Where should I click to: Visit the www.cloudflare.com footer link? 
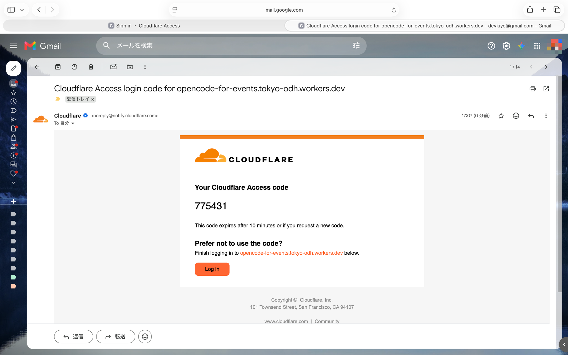pyautogui.click(x=286, y=321)
